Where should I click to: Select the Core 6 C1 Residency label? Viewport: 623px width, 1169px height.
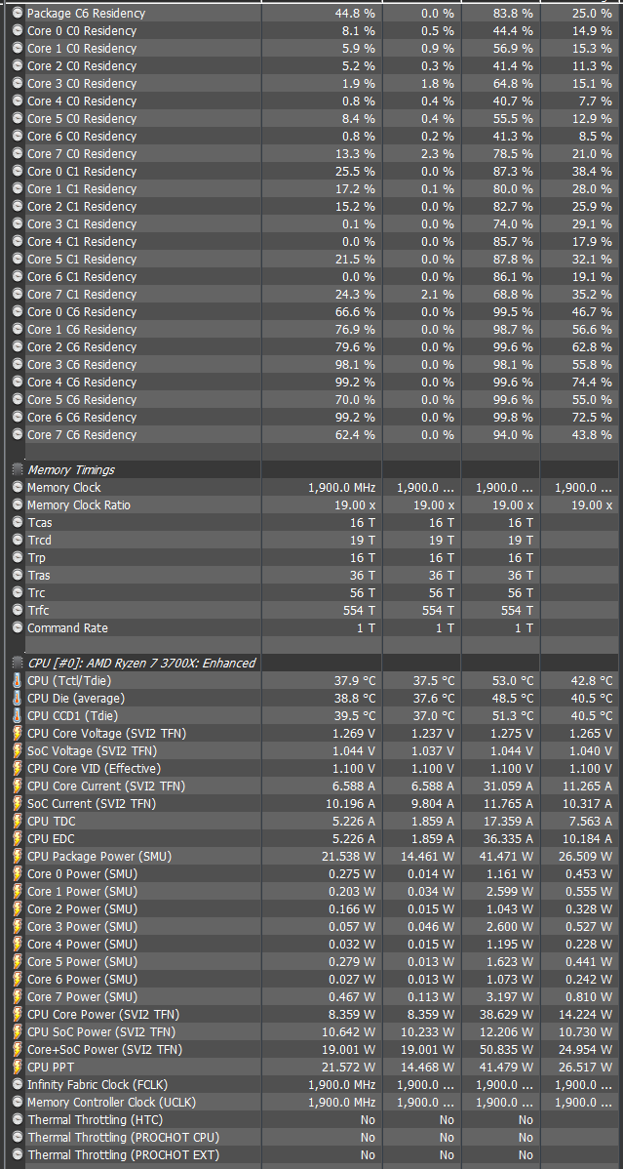coord(82,276)
